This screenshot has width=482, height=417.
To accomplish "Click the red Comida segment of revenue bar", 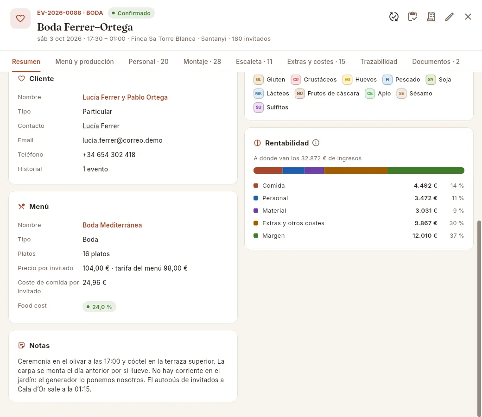I will pyautogui.click(x=268, y=171).
